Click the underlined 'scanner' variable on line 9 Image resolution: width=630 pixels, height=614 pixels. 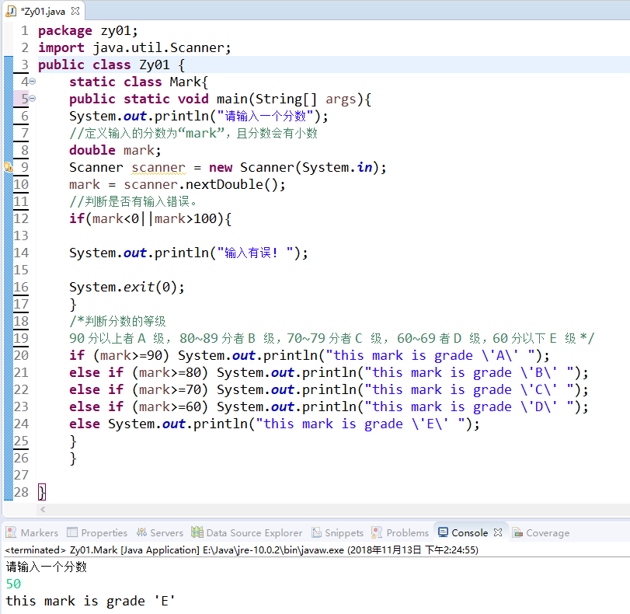point(158,167)
